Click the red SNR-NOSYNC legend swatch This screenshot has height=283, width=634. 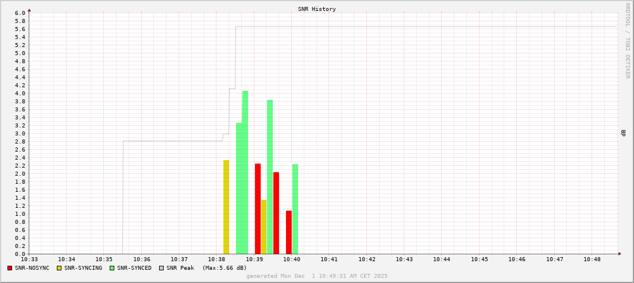click(x=10, y=268)
